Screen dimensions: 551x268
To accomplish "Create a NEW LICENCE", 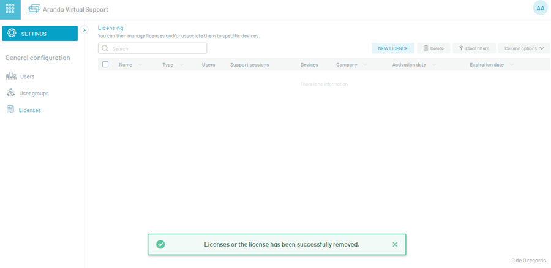I will click(x=393, y=48).
